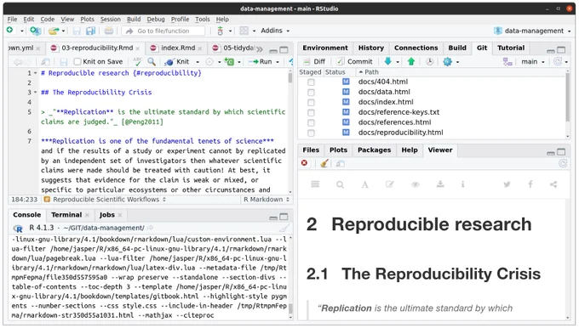
Task: Click the Git refresh icon
Action: 558,61
